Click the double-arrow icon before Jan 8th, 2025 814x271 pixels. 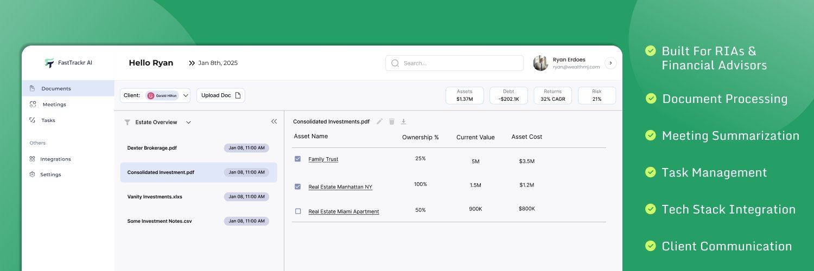coord(192,63)
